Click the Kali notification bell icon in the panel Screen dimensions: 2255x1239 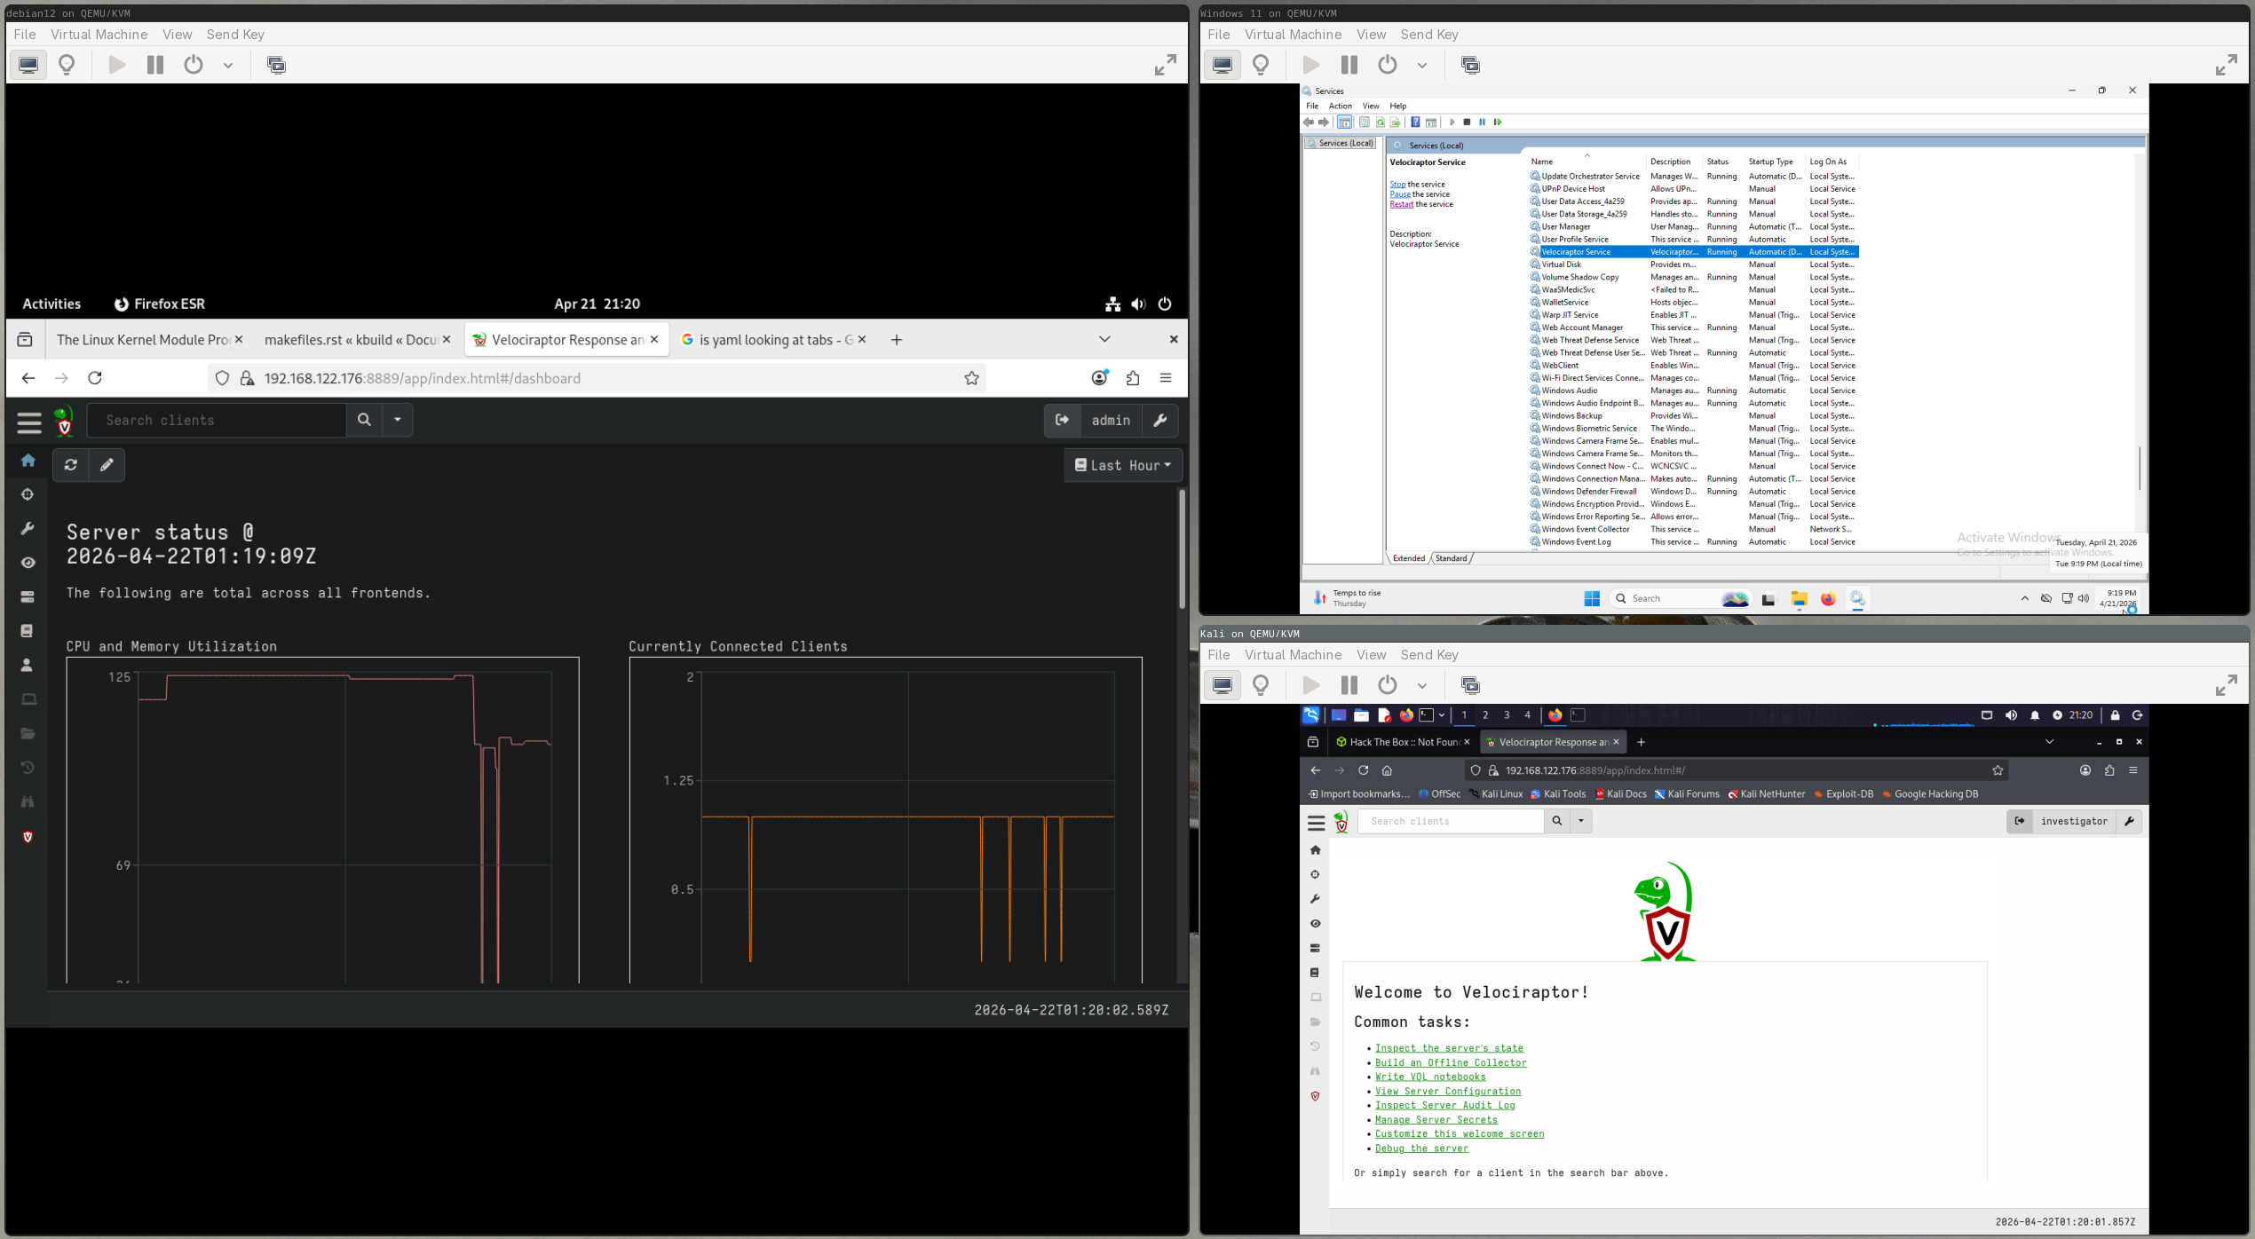point(2035,715)
